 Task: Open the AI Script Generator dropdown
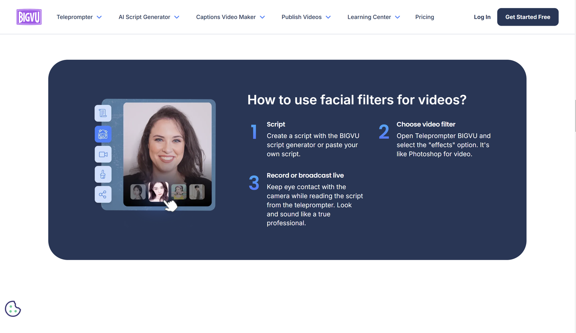[x=148, y=17]
